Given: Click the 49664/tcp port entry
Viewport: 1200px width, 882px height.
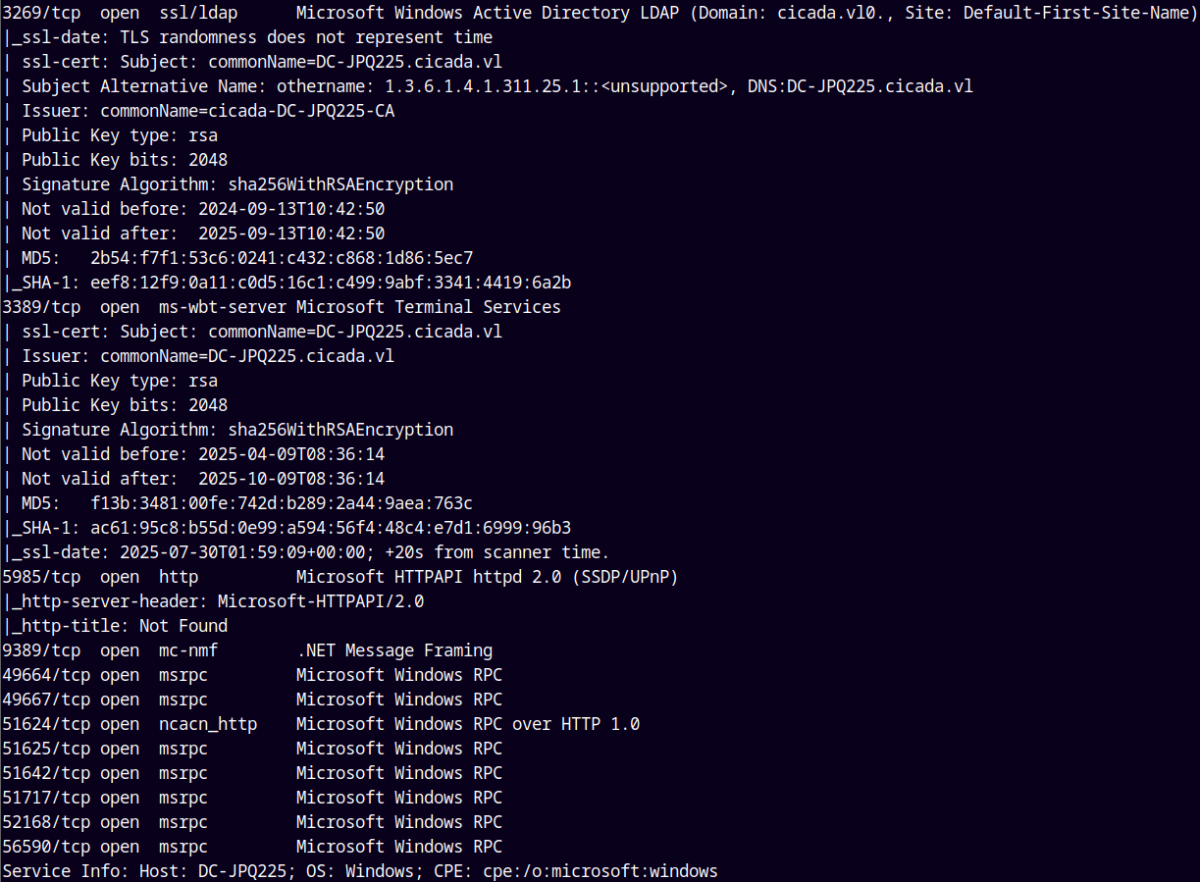Looking at the screenshot, I should coord(46,675).
